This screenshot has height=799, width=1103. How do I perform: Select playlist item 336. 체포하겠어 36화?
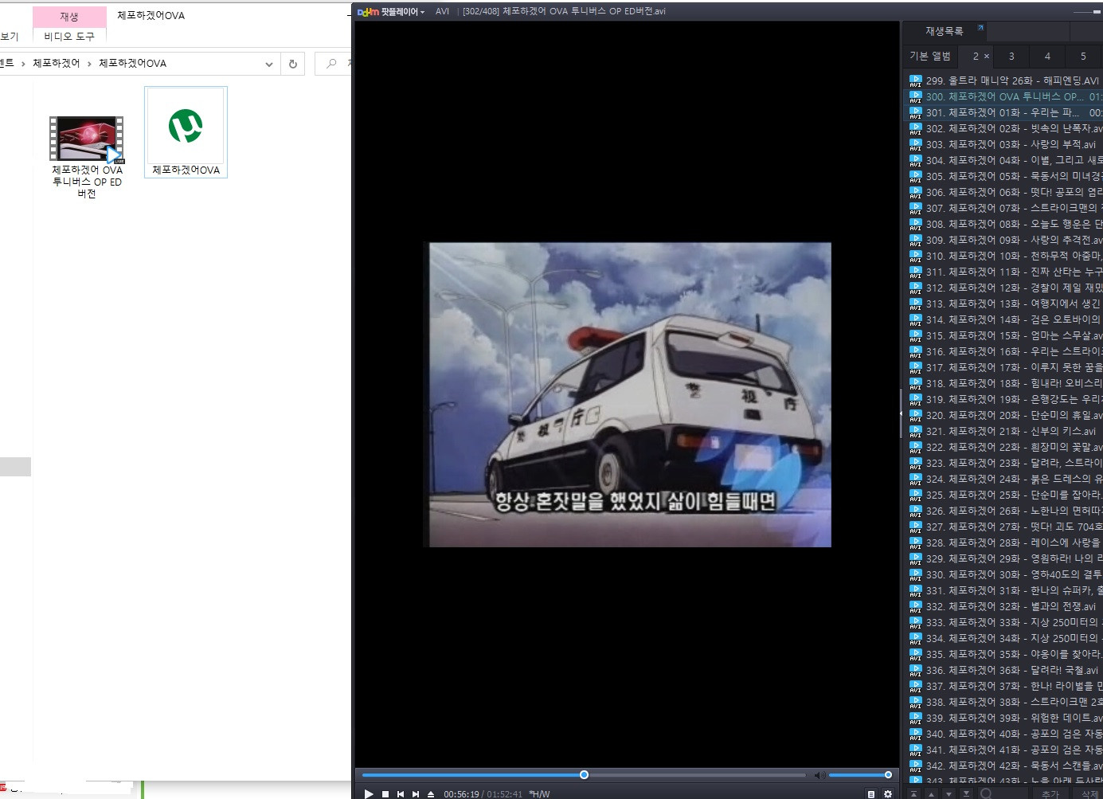pyautogui.click(x=1005, y=670)
